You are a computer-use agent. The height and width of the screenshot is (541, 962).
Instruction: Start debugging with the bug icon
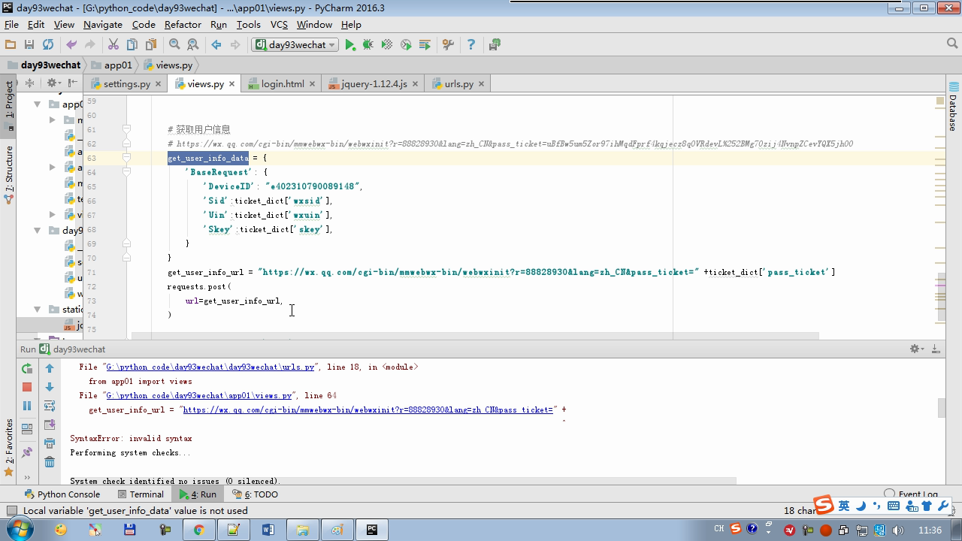pyautogui.click(x=368, y=45)
